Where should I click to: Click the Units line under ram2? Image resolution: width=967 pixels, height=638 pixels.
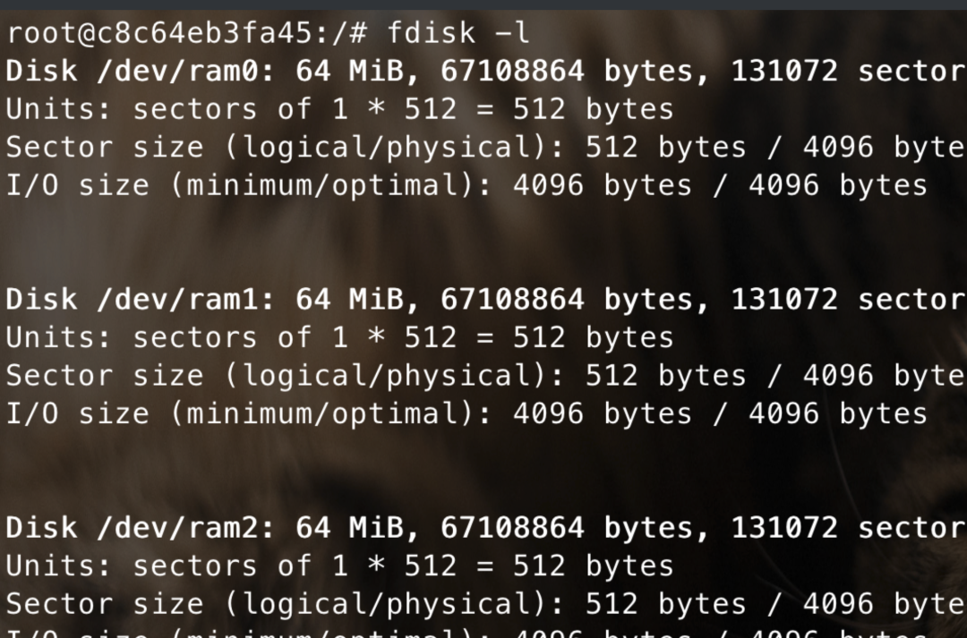click(340, 566)
